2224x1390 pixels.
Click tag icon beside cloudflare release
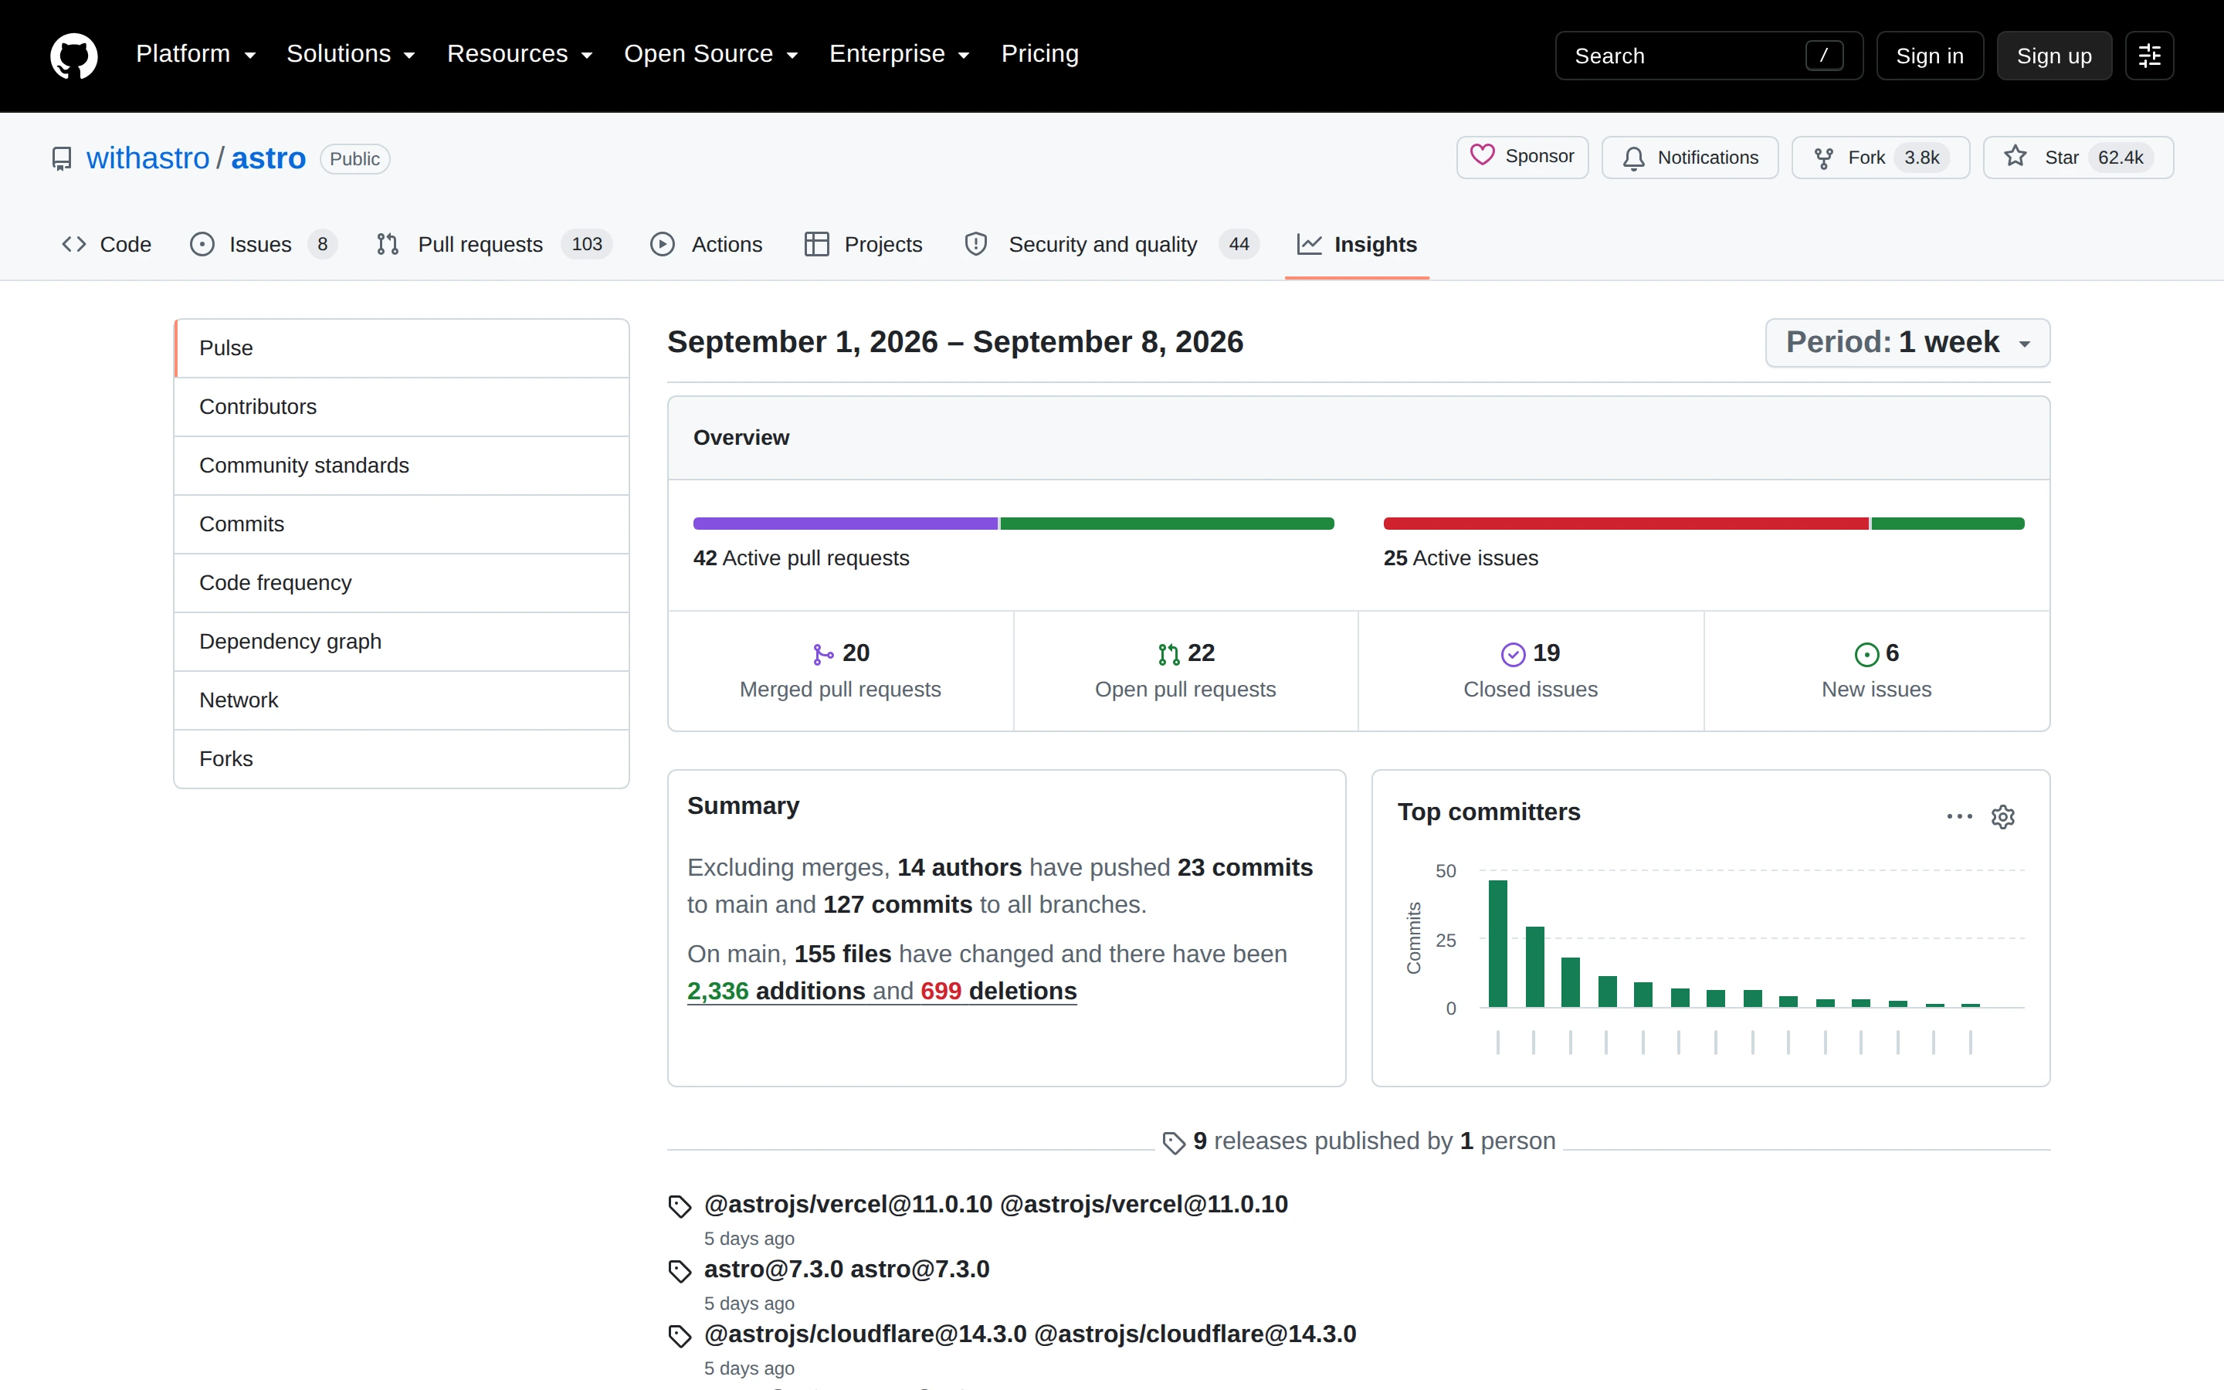pos(680,1336)
